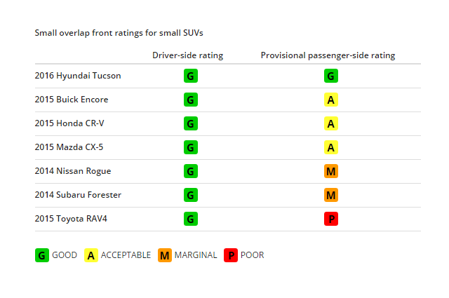Click the Driver-side rating column header
Viewport: 449px width, 298px height.
[x=187, y=55]
